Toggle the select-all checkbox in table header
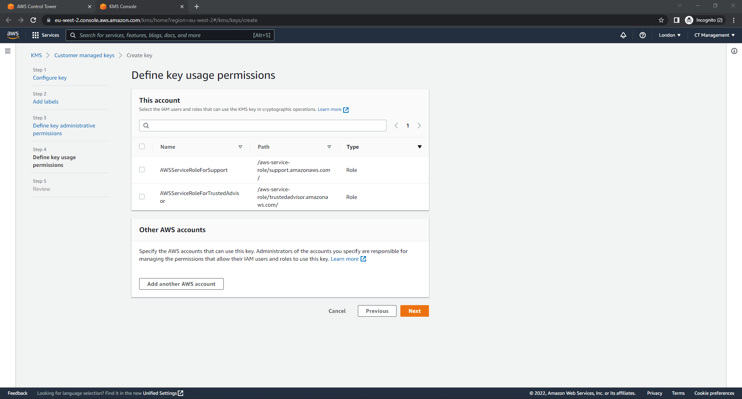The width and height of the screenshot is (742, 399). coord(142,146)
